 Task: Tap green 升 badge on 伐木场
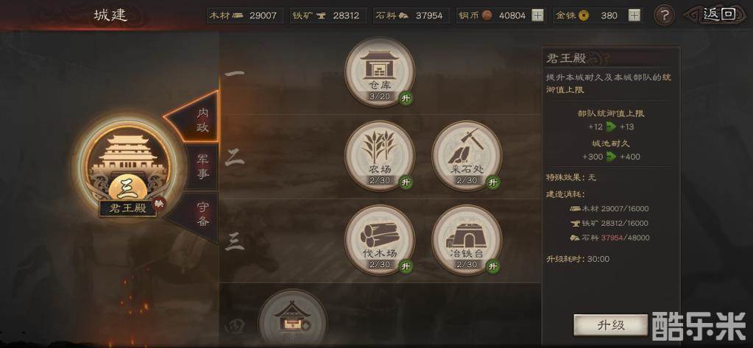click(407, 266)
